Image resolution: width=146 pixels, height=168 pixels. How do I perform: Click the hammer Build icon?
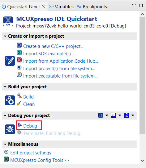pyautogui.click(x=19, y=96)
